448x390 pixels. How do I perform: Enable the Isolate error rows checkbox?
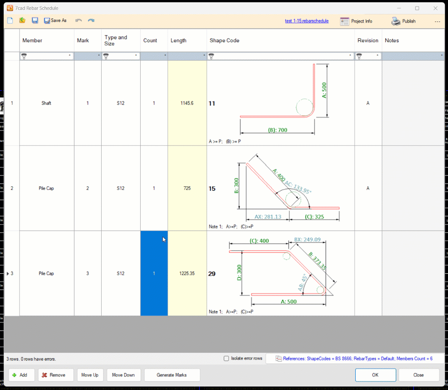226,359
